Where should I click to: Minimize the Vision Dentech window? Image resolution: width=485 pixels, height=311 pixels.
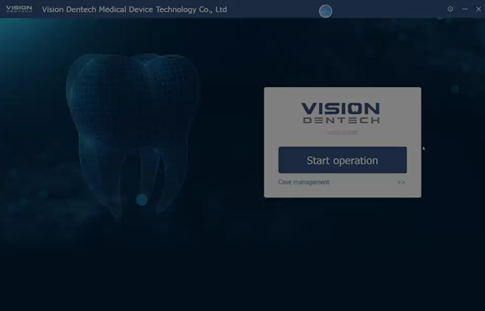pyautogui.click(x=465, y=9)
